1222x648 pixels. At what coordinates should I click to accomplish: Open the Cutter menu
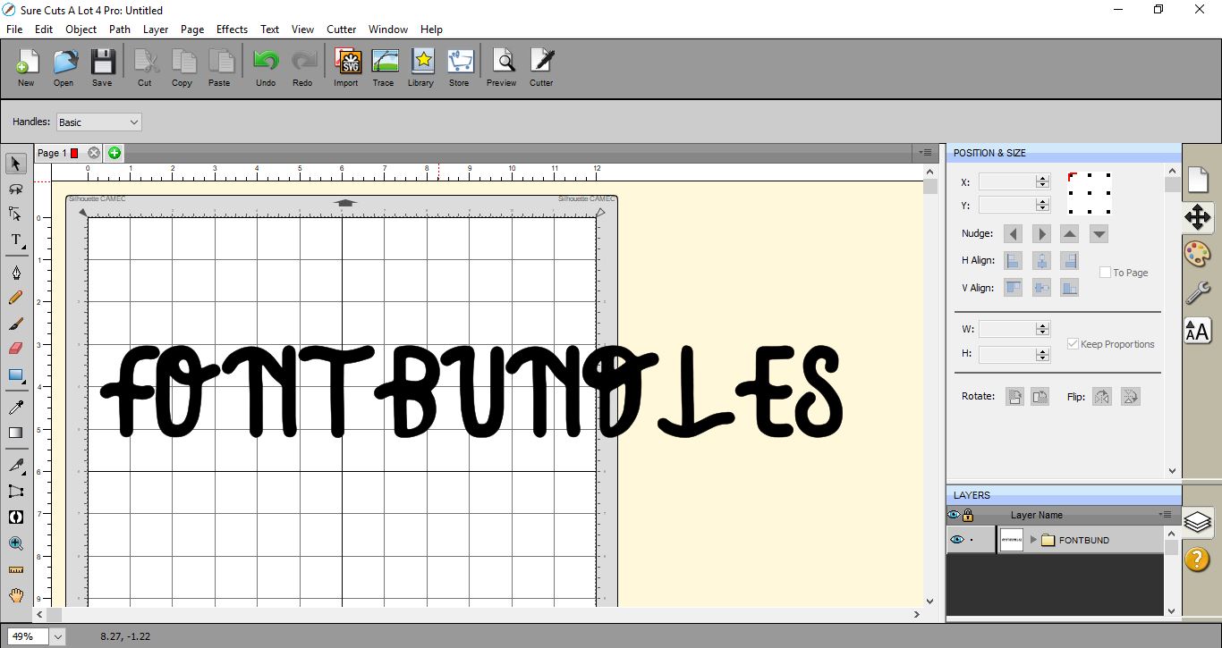pyautogui.click(x=342, y=29)
